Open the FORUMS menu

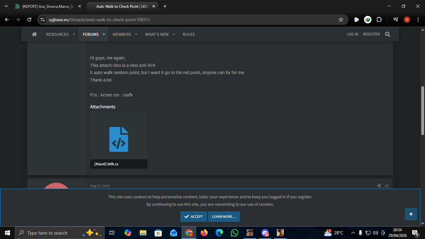point(91,34)
